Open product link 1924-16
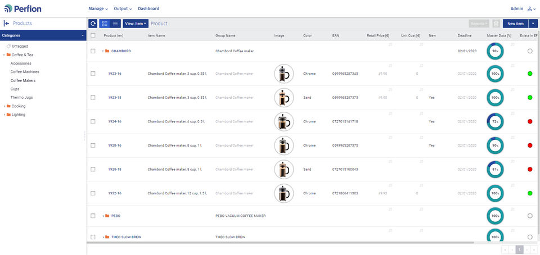The image size is (540, 255). 115,121
